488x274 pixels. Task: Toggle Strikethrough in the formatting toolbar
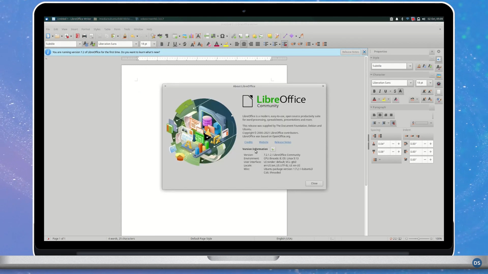point(185,44)
